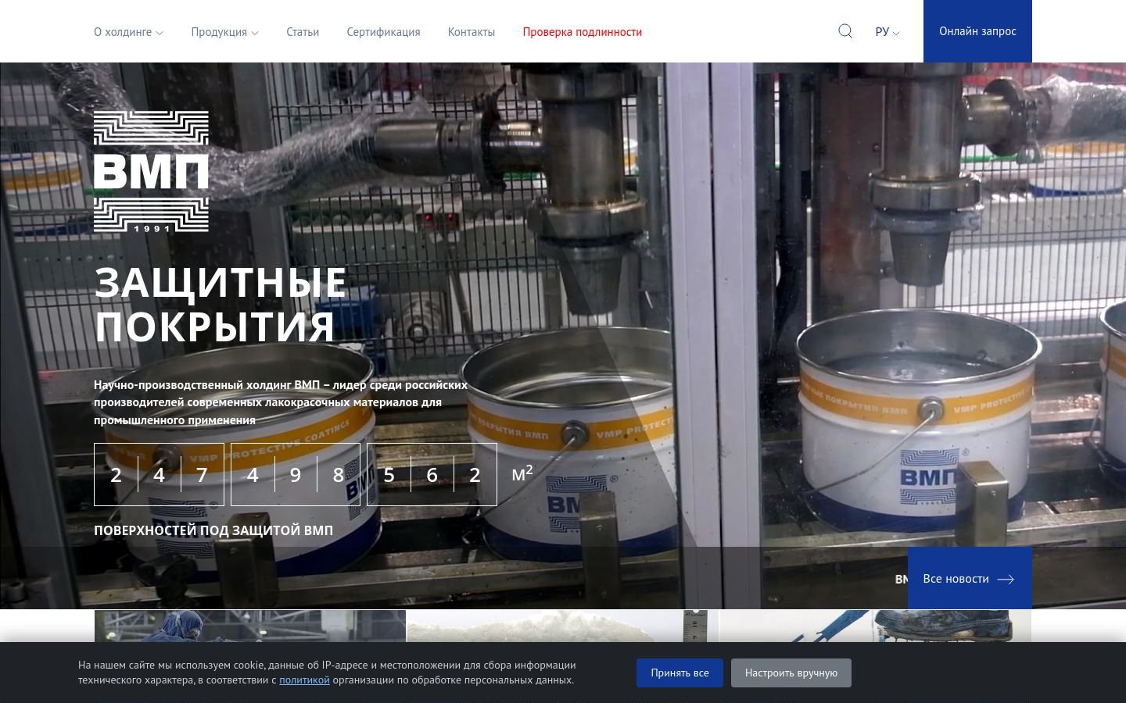Click Все новости text label
The width and height of the screenshot is (1126, 703).
[x=956, y=579]
